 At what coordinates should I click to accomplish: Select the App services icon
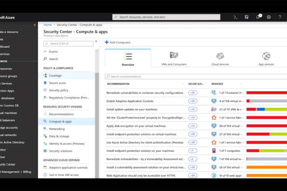coord(266,56)
